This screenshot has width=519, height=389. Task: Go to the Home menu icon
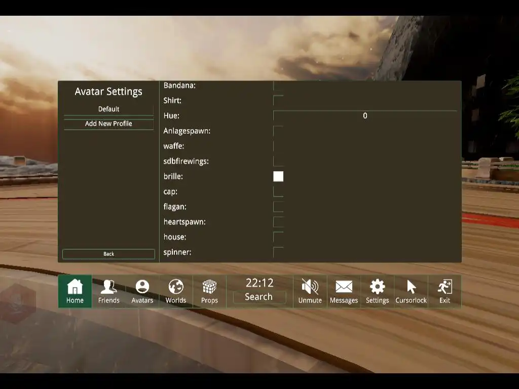point(75,291)
